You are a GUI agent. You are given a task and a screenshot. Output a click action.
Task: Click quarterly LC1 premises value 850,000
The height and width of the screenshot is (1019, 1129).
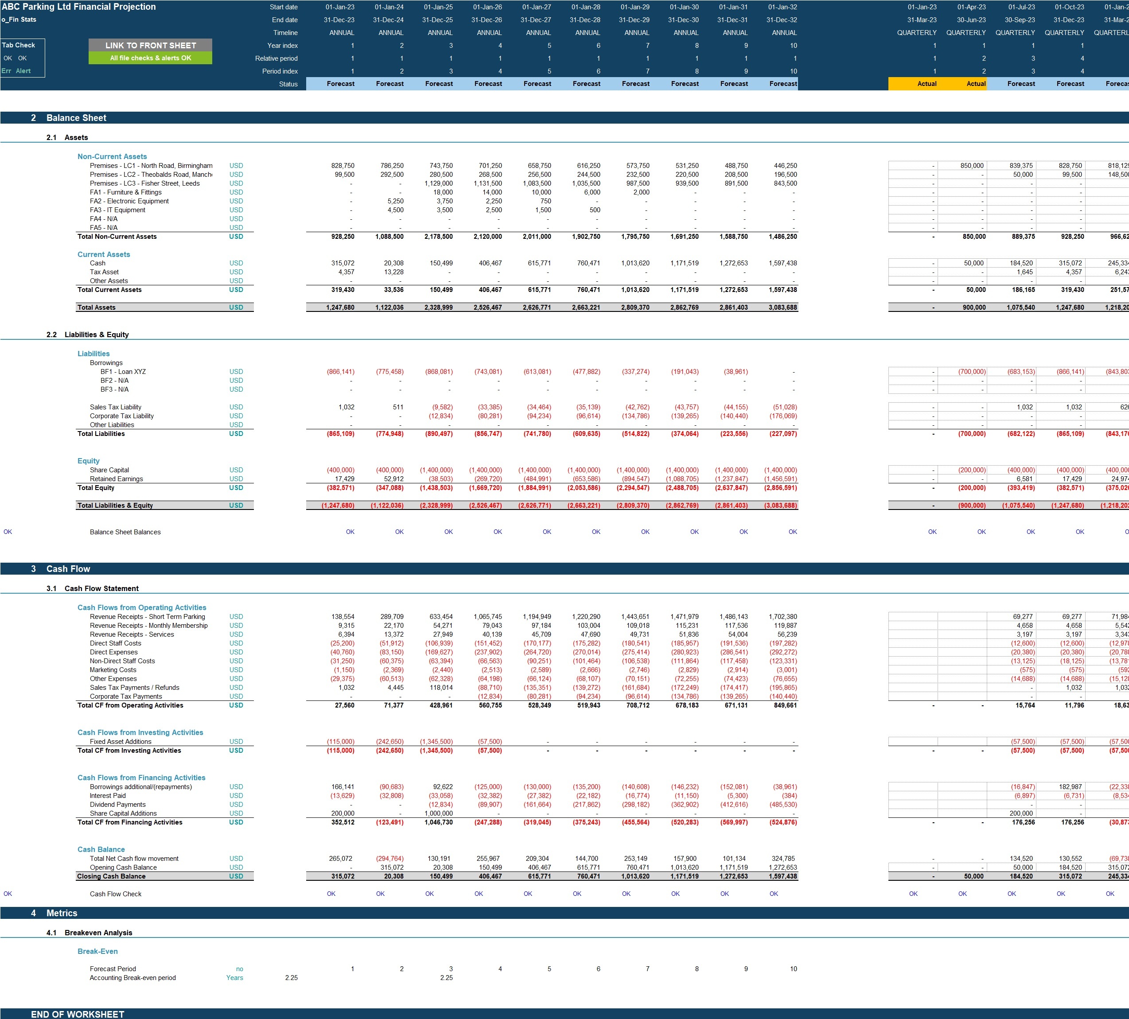coord(972,166)
